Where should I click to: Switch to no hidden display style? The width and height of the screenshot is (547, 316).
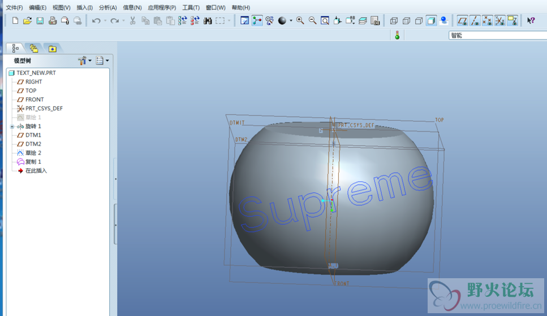coord(419,21)
